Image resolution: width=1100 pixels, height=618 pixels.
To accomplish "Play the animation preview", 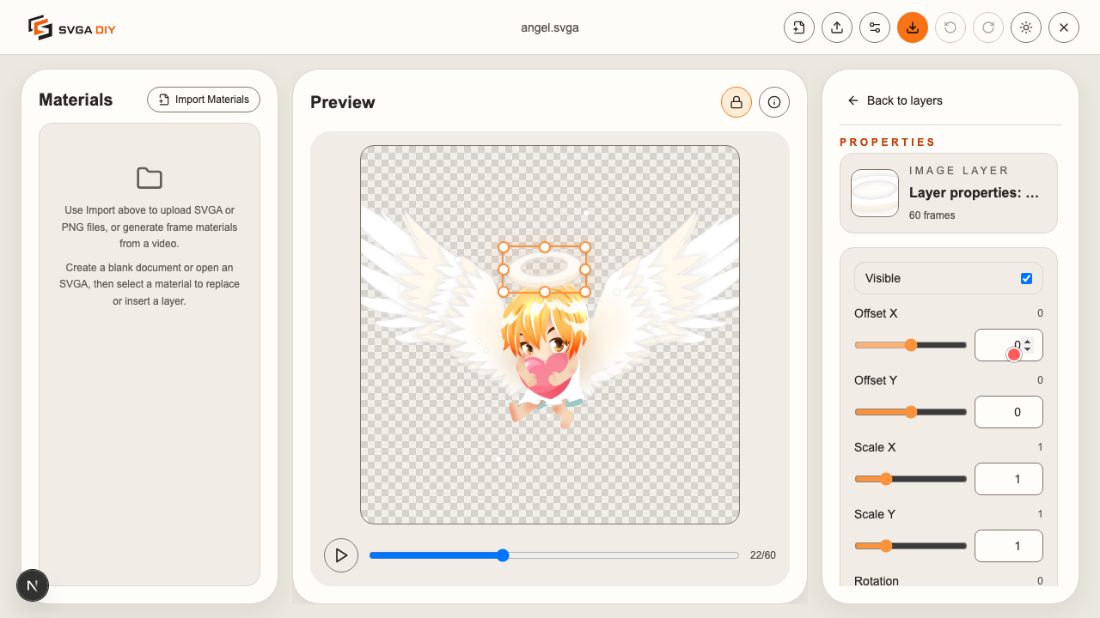I will tap(341, 555).
